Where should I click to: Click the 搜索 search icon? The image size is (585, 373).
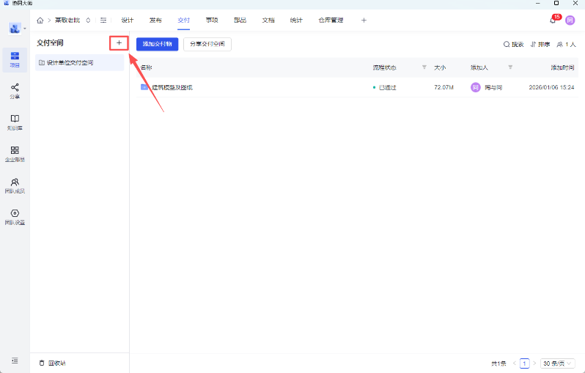point(513,45)
